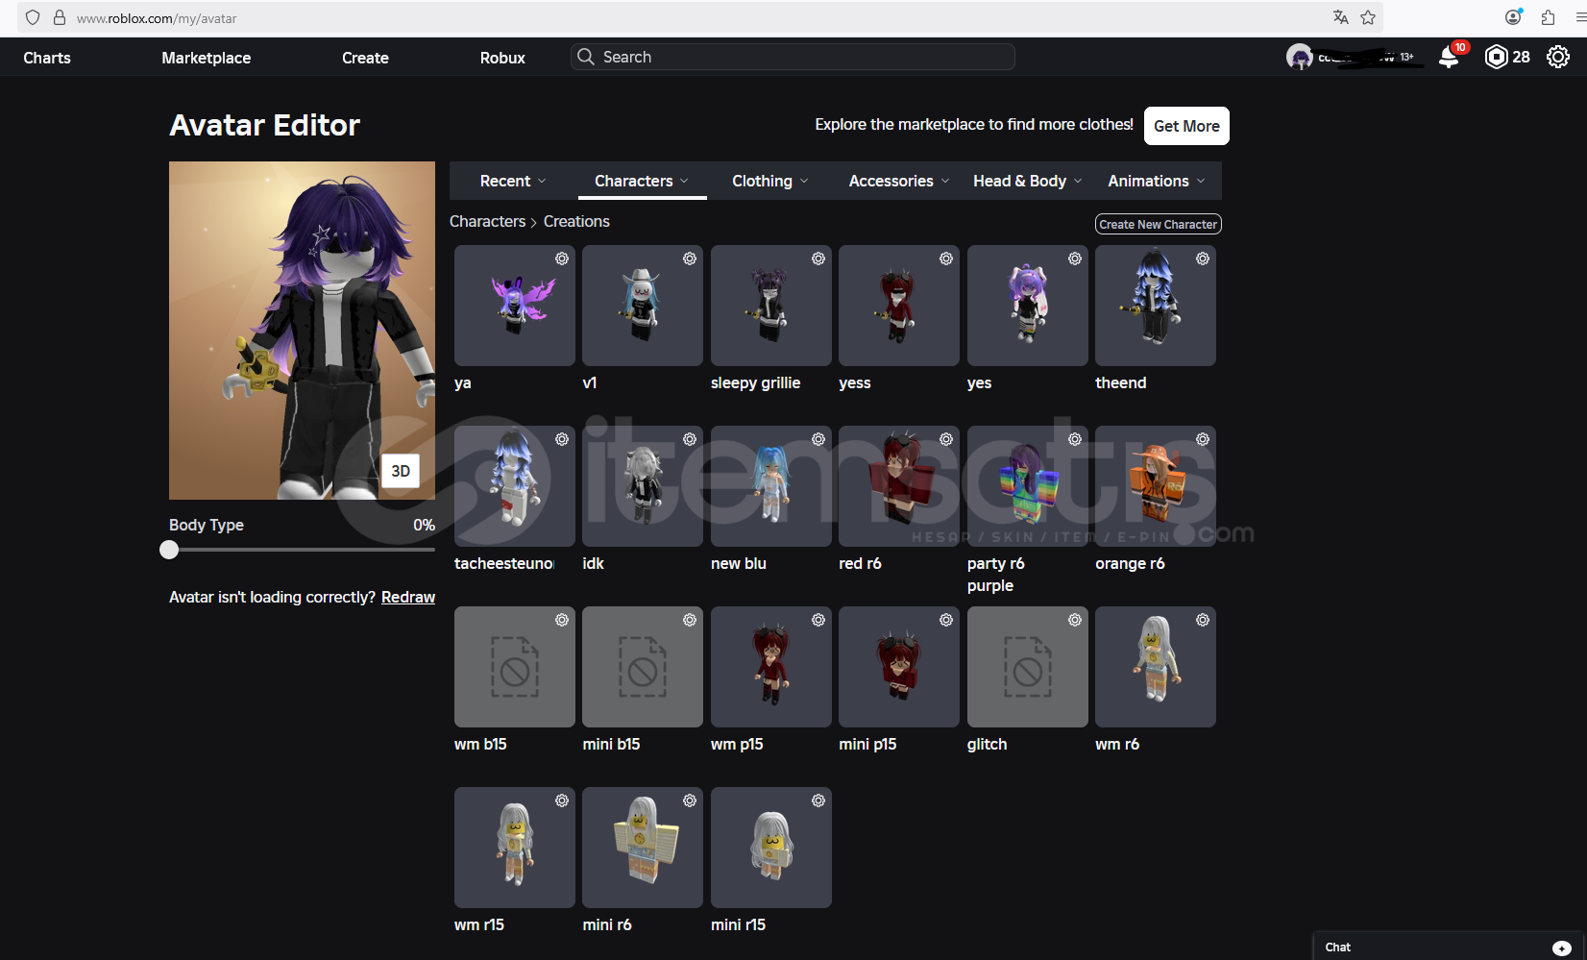Open settings gear for 'wm r15' character
1587x960 pixels.
[562, 800]
